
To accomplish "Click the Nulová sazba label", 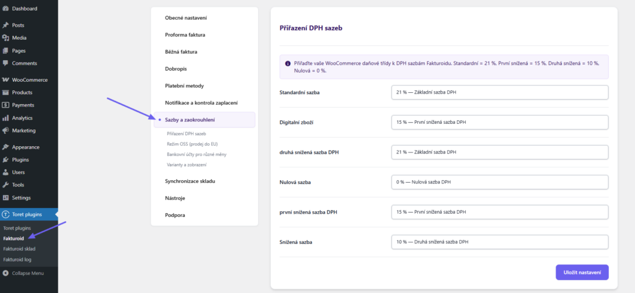I will tap(295, 183).
